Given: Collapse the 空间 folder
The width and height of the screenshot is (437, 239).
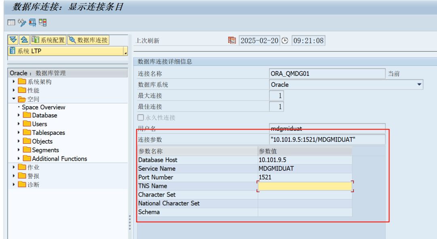Looking at the screenshot, I should (x=14, y=99).
